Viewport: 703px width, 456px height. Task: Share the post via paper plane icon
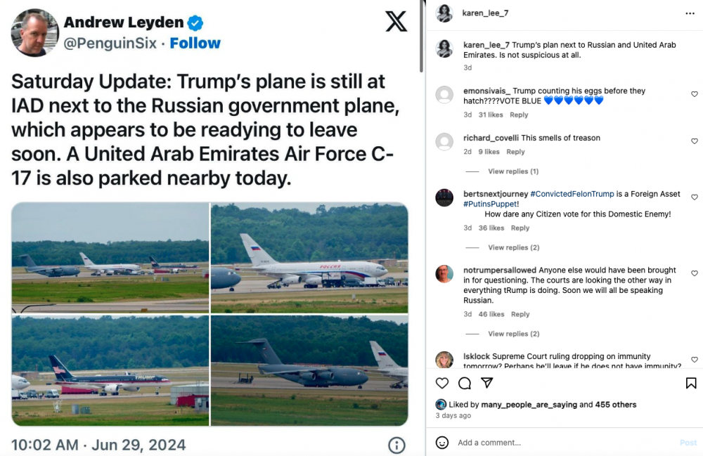486,383
